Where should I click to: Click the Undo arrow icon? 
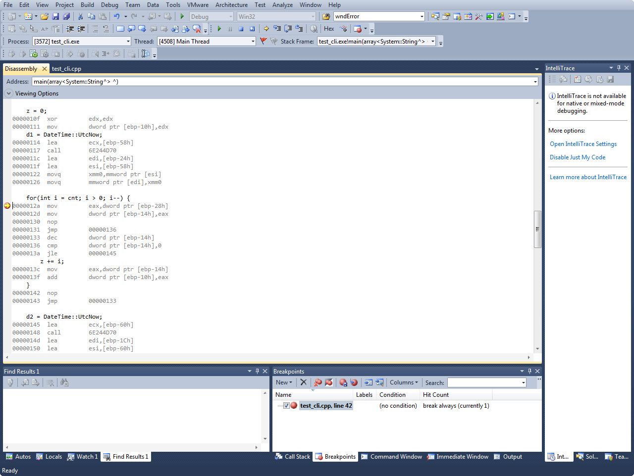tap(117, 16)
